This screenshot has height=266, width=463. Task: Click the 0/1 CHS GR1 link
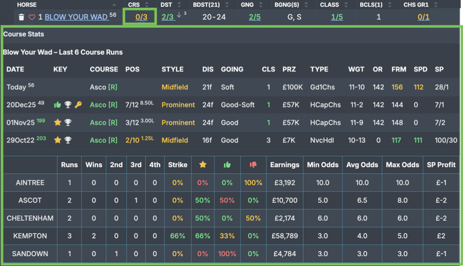pyautogui.click(x=423, y=17)
